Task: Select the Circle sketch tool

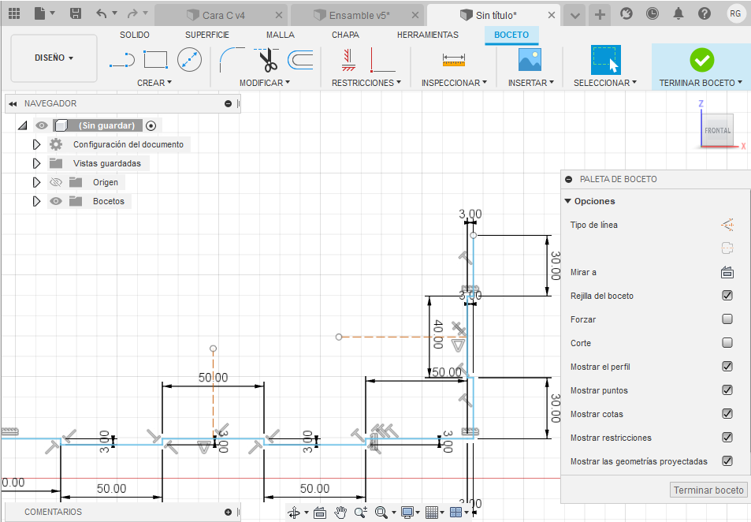Action: click(x=189, y=60)
